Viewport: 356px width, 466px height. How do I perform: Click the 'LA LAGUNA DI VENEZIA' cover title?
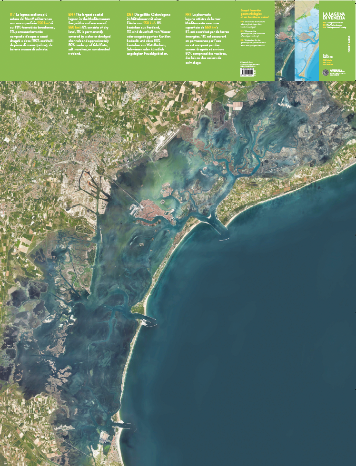[x=334, y=16]
